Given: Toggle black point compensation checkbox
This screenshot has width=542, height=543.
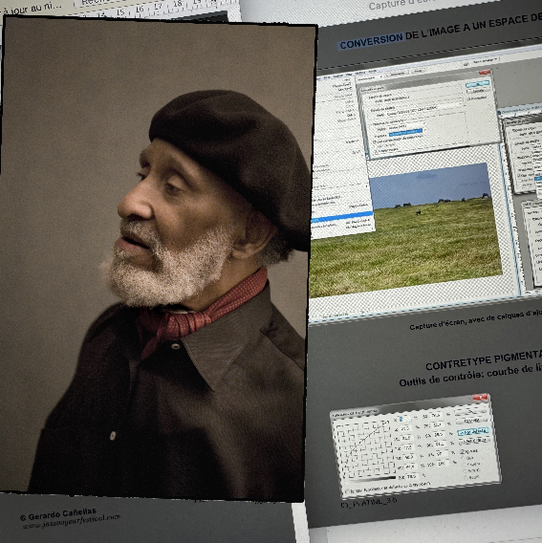Looking at the screenshot, I should point(375,141).
